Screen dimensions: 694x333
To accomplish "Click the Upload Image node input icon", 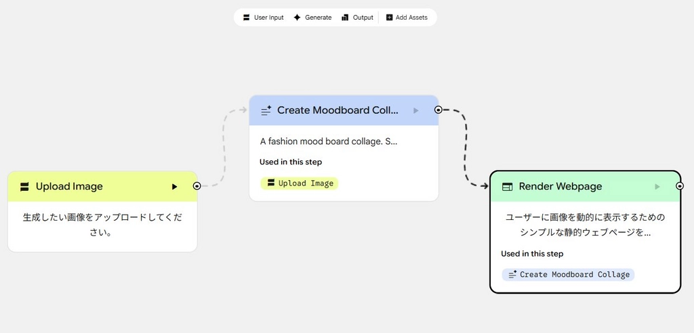I will click(x=24, y=187).
